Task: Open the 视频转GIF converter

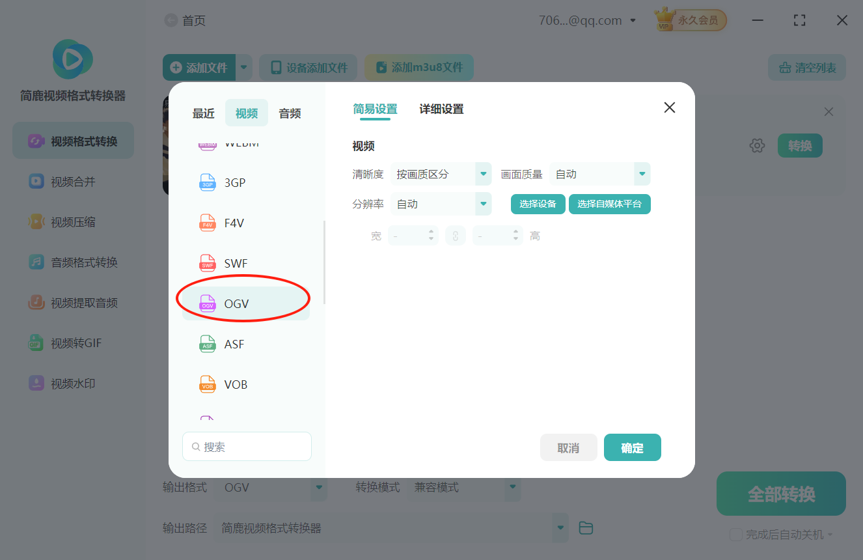Action: pos(72,343)
